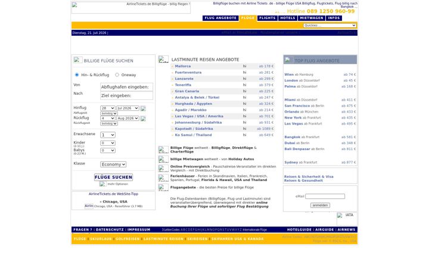The image size is (429, 268).
Task: Switch to the 'Infos' navigation tab
Action: 334,18
